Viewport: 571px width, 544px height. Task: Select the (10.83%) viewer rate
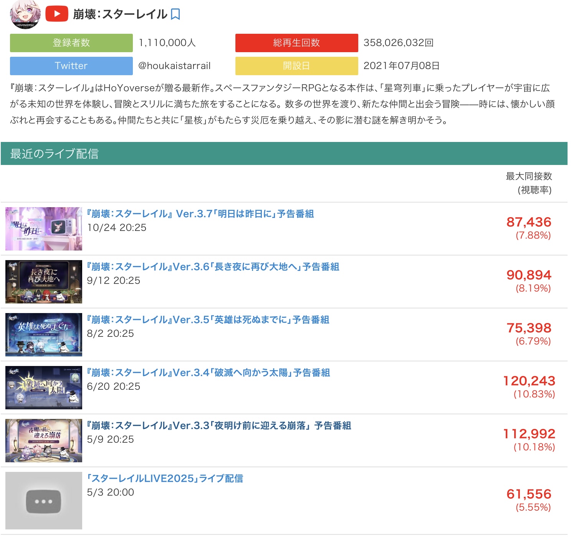pyautogui.click(x=534, y=394)
